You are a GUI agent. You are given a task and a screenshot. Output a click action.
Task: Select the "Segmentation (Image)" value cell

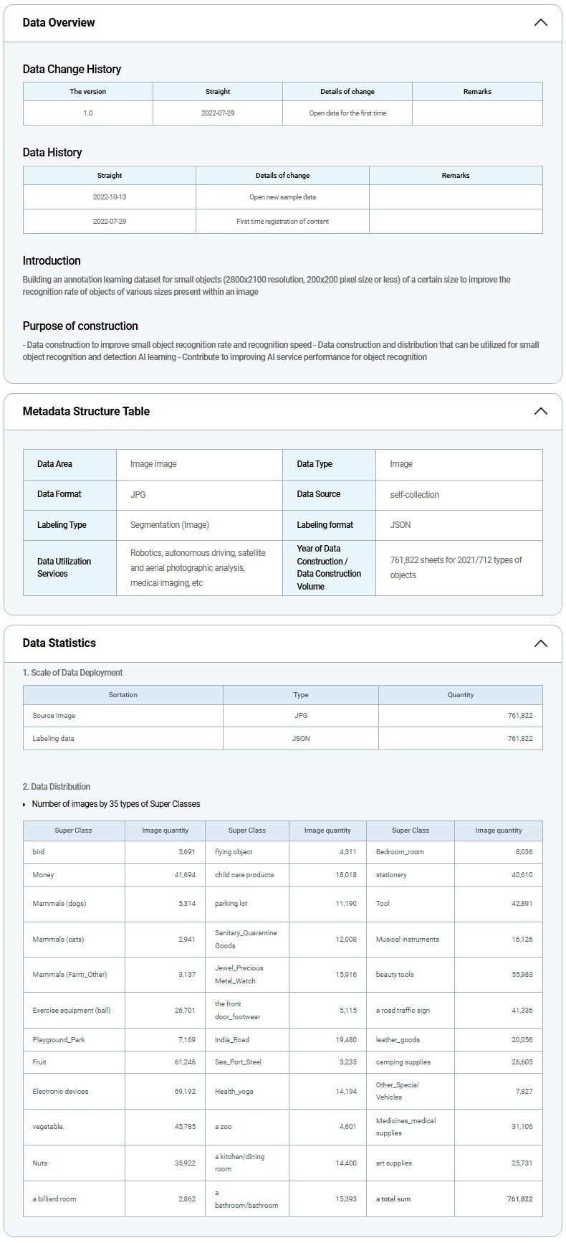point(170,525)
